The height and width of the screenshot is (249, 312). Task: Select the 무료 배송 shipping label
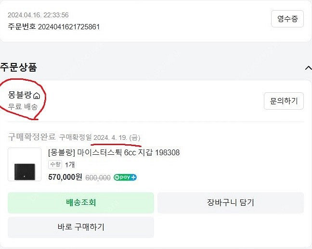click(23, 107)
